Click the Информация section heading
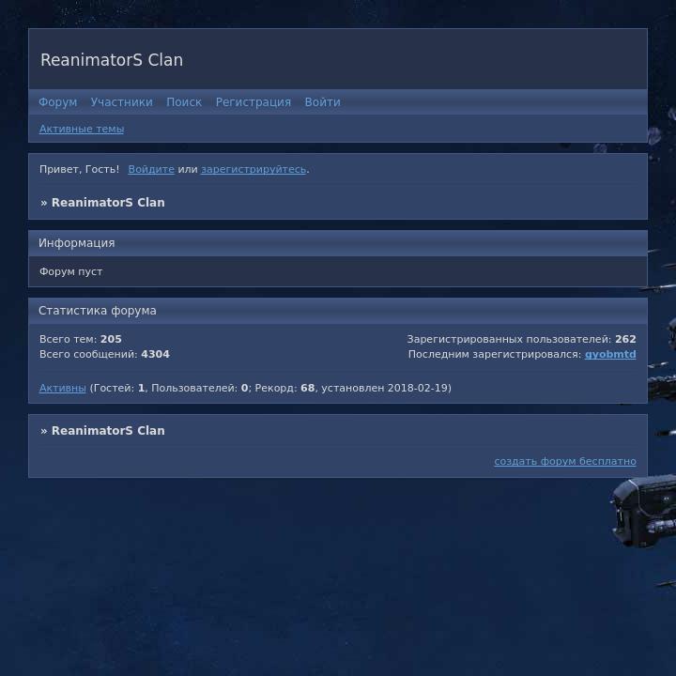Image resolution: width=676 pixels, height=676 pixels. tap(77, 243)
